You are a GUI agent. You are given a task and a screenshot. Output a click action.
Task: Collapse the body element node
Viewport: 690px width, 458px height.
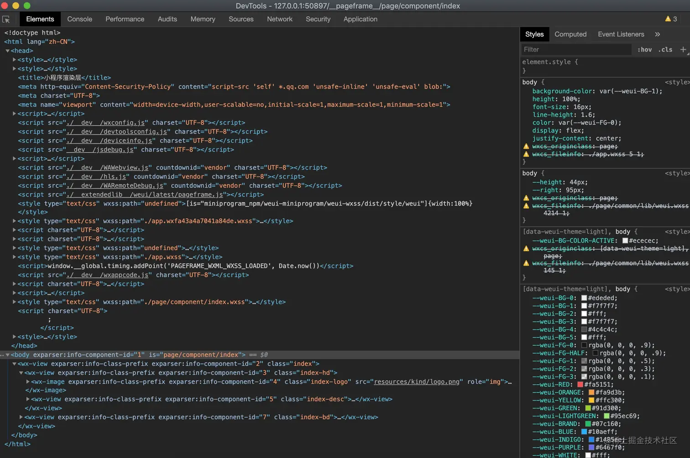[x=7, y=355]
